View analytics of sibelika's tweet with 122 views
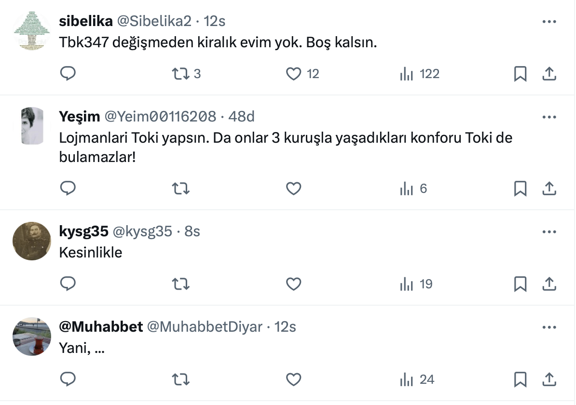Screen dimensions: 576x405 pyautogui.click(x=420, y=74)
